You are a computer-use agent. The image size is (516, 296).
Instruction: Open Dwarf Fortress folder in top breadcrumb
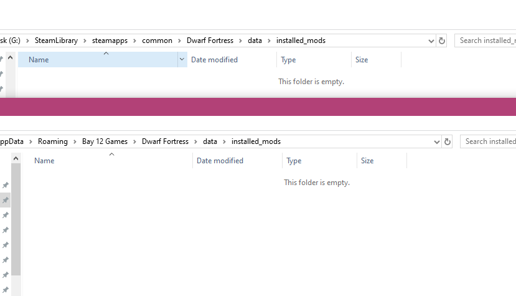click(x=210, y=41)
